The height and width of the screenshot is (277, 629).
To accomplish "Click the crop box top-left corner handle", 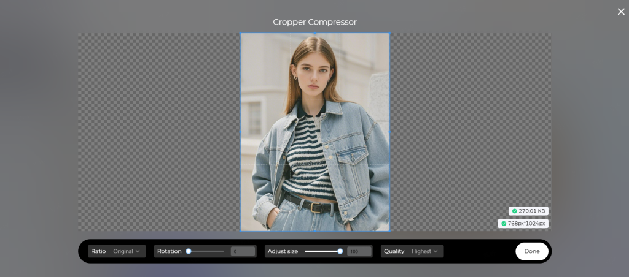I will pyautogui.click(x=241, y=33).
